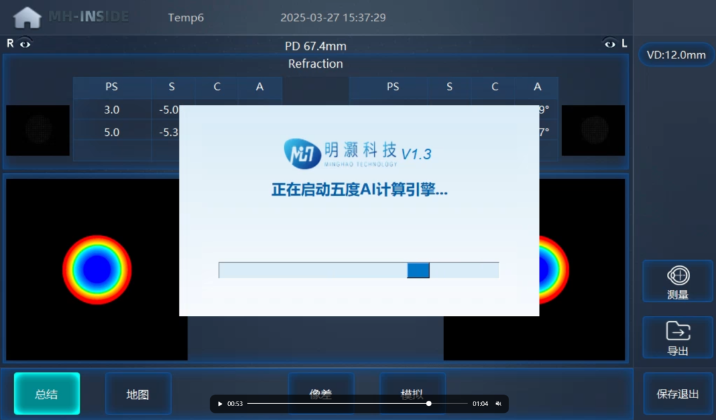
Task: Click the 明灏科技 logo in dialog
Action: 341,153
